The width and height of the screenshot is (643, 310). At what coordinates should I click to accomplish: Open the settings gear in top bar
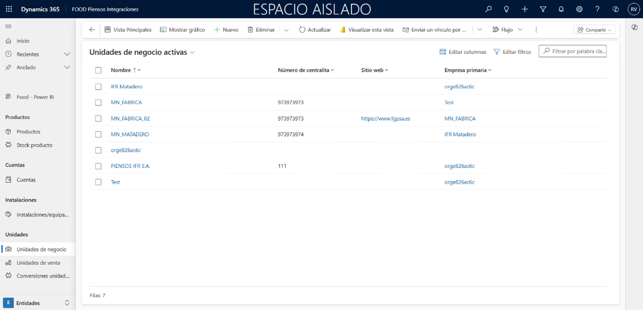click(579, 9)
